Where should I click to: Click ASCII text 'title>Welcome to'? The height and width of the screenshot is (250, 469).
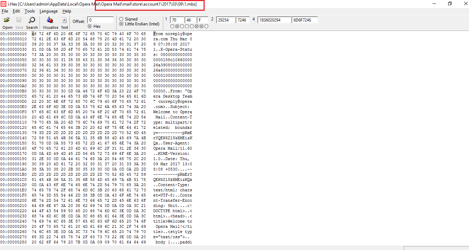173,221
